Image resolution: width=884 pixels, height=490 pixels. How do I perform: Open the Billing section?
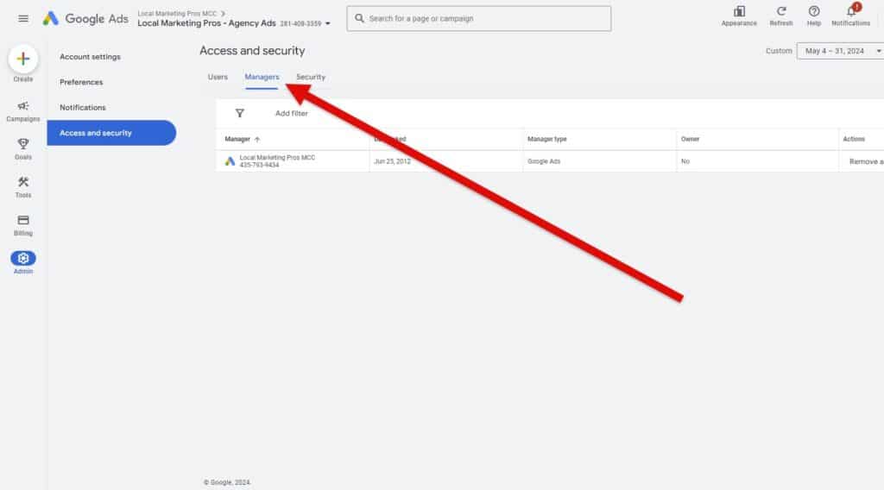coord(23,225)
